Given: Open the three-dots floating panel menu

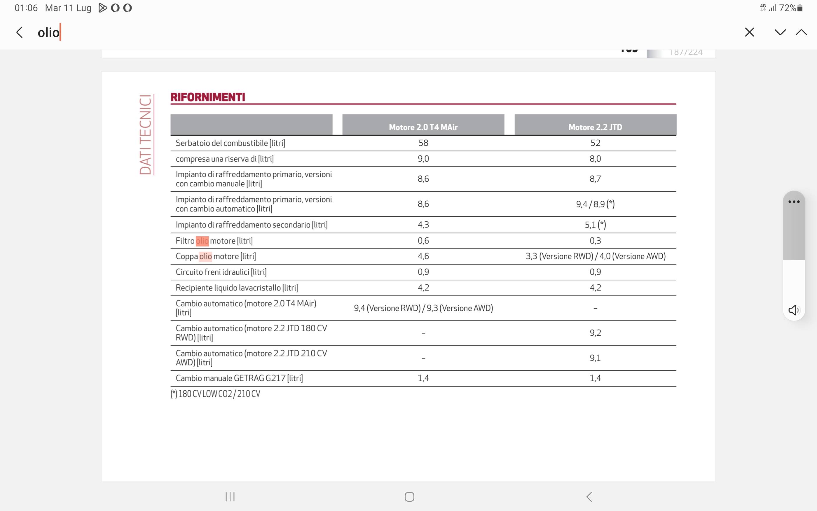Looking at the screenshot, I should pos(794,202).
